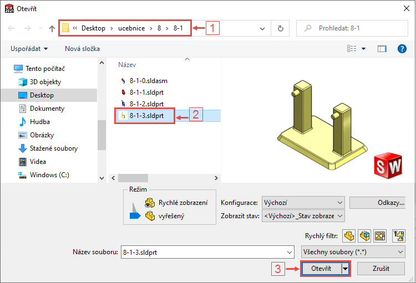Click the 8-1-2.sldprt file icon
Screen dimensions: 416x283
(x=123, y=104)
